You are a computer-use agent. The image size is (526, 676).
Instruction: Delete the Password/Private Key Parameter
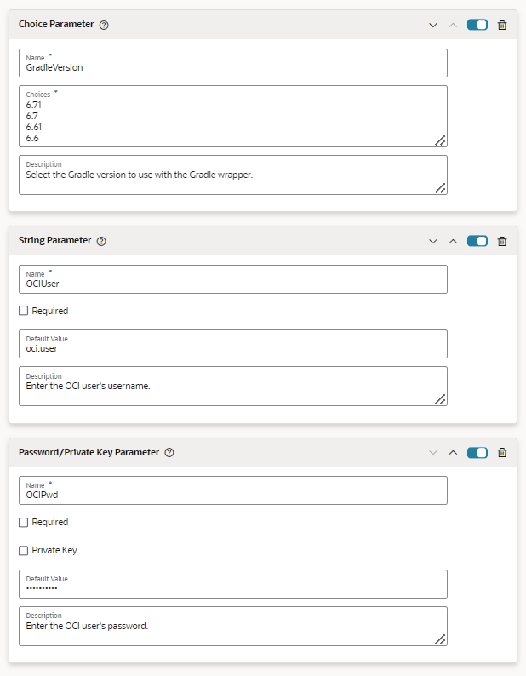tap(502, 452)
